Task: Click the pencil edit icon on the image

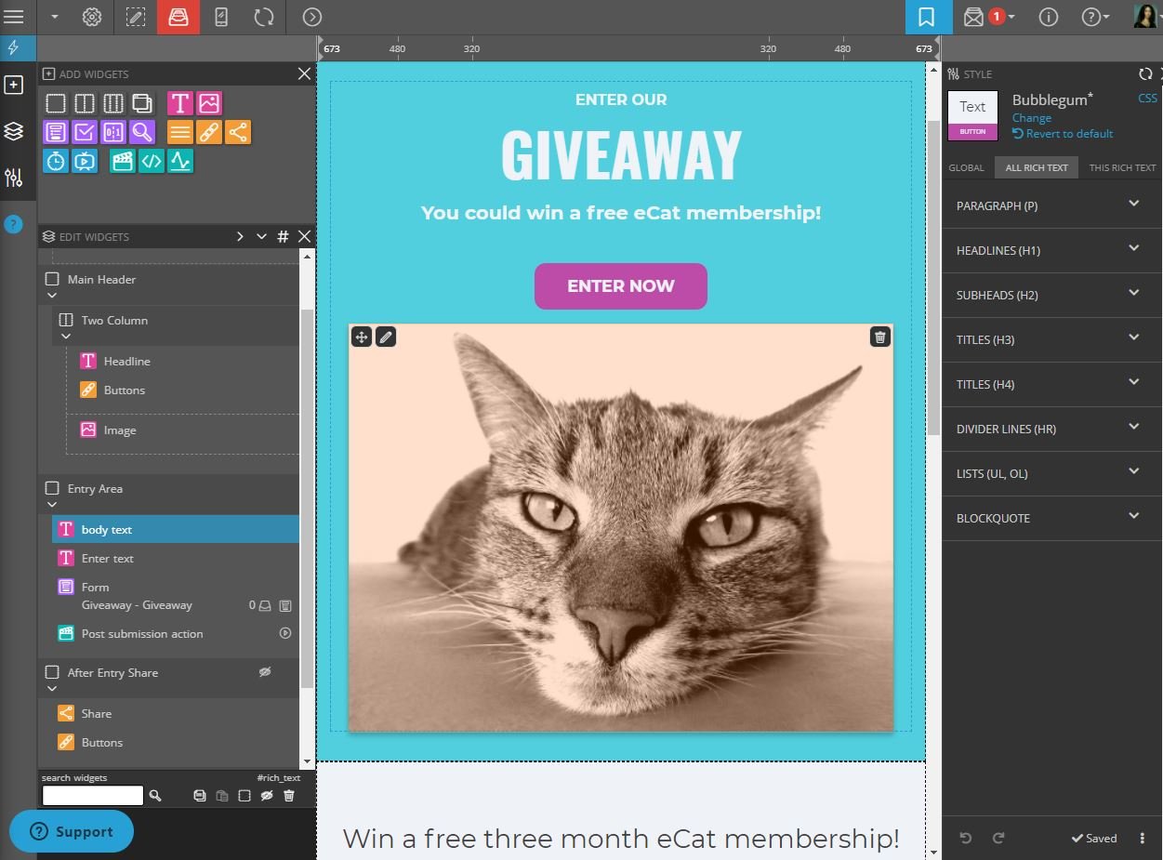Action: coord(386,337)
